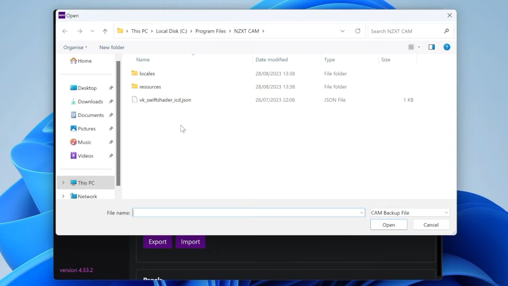This screenshot has height=286, width=508.
Task: Select the locales folder
Action: tap(147, 74)
